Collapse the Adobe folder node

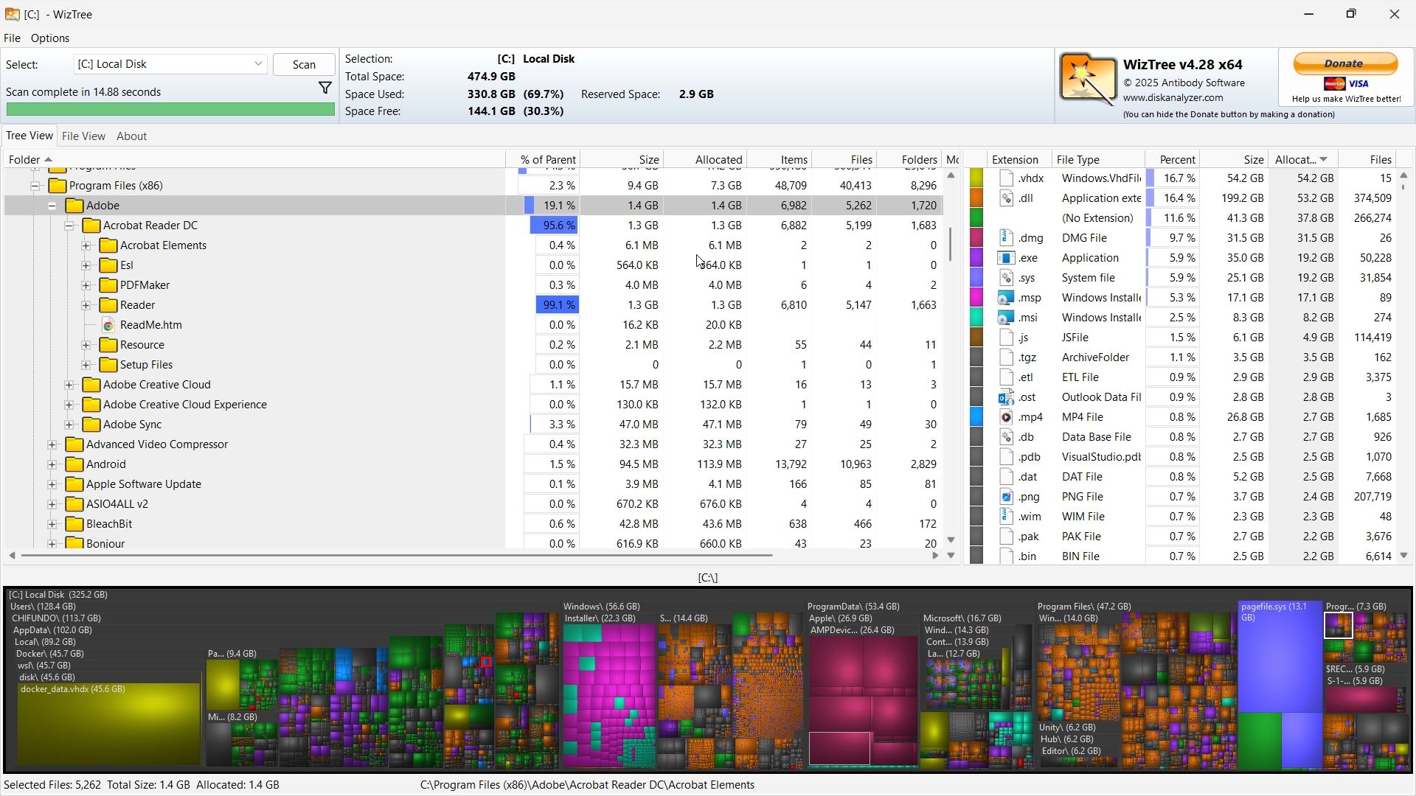point(52,206)
